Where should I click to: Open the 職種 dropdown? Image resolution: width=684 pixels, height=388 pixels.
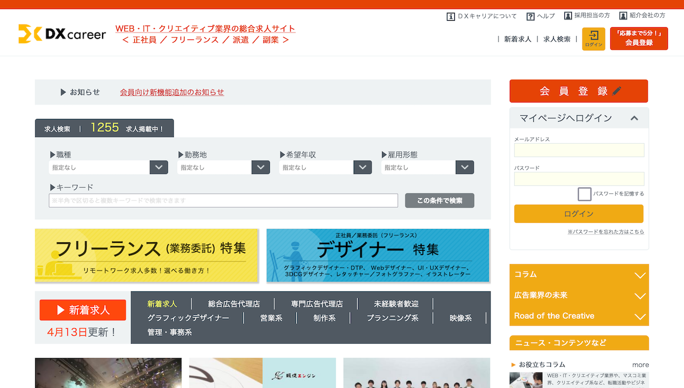click(x=159, y=167)
